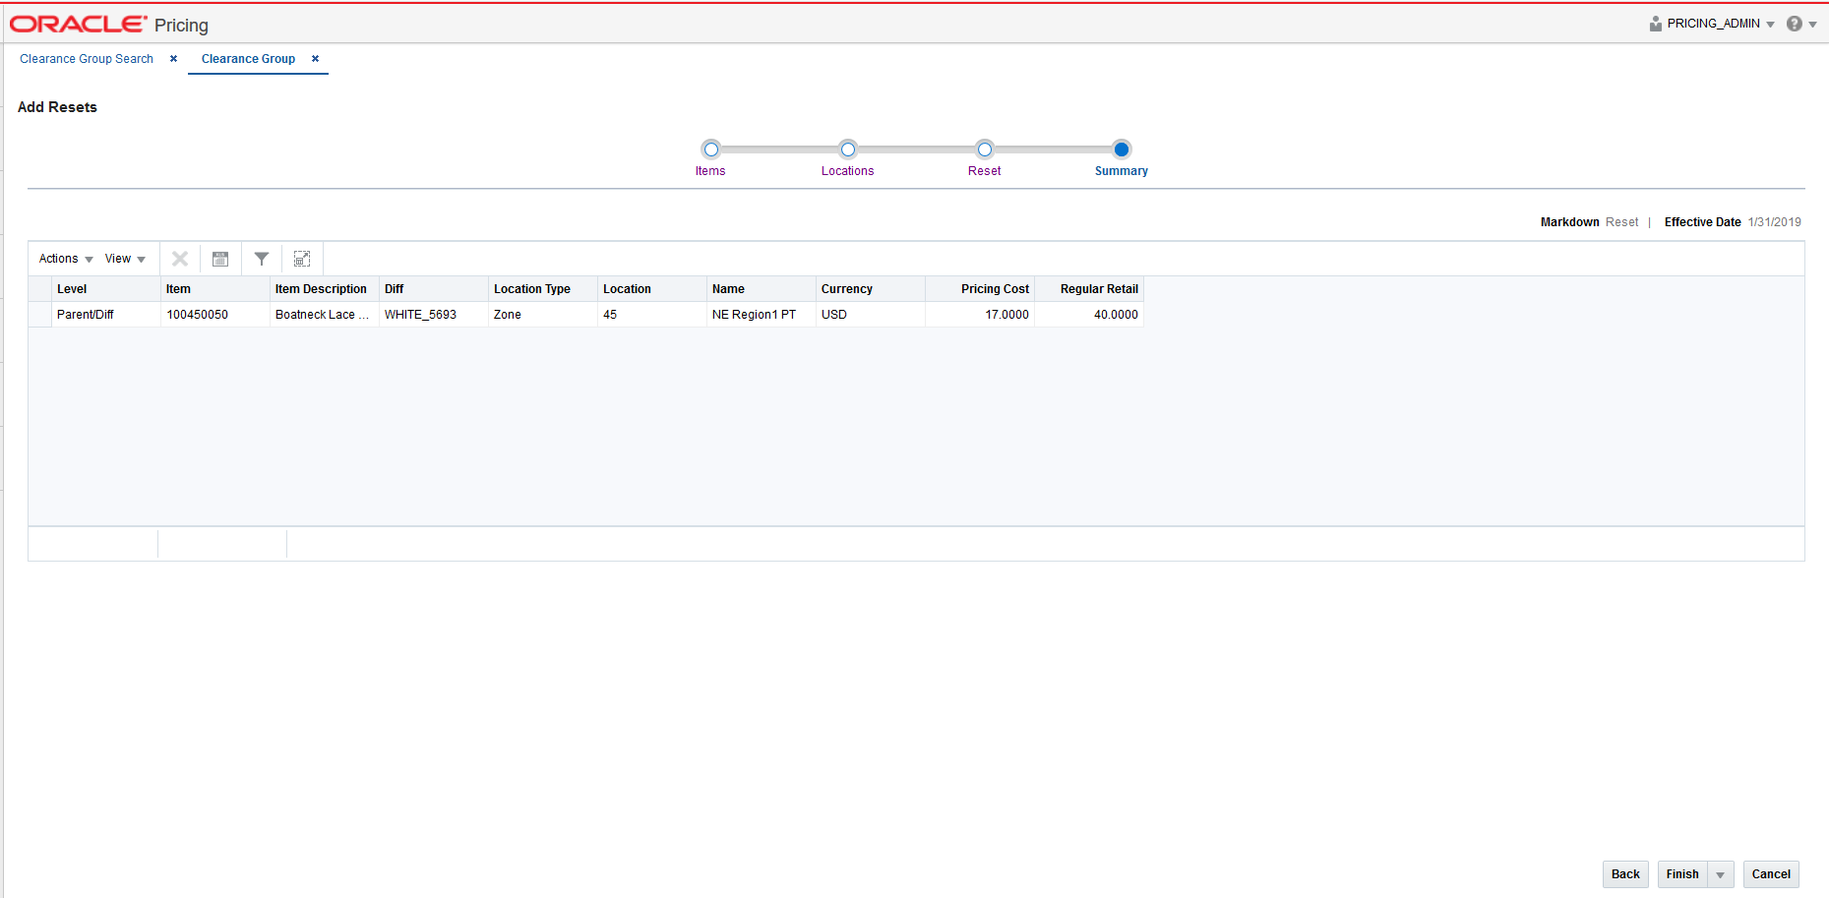Select the row selector for Parent/Diff row
Image resolution: width=1829 pixels, height=898 pixels.
40,315
